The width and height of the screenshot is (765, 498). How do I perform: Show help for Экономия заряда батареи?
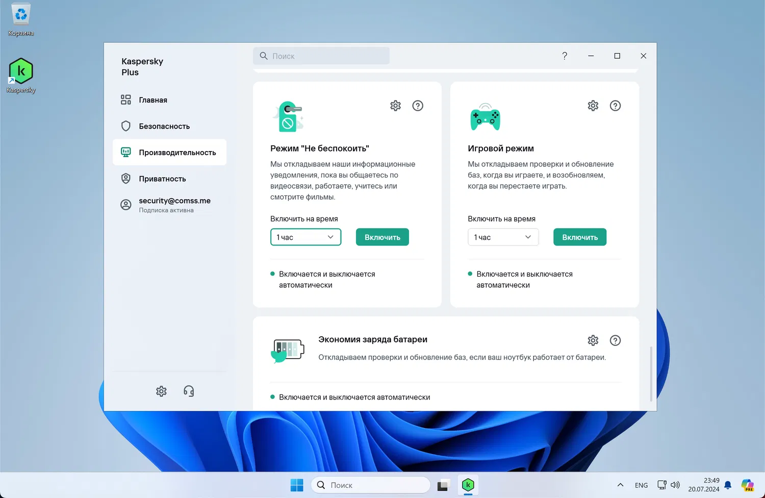tap(615, 340)
